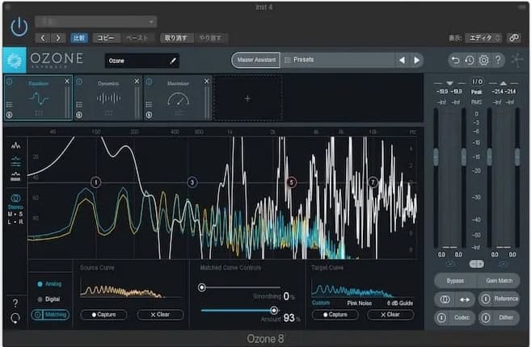Click the ペースト paste button
Viewport: 531px width, 347px height.
[x=137, y=38]
